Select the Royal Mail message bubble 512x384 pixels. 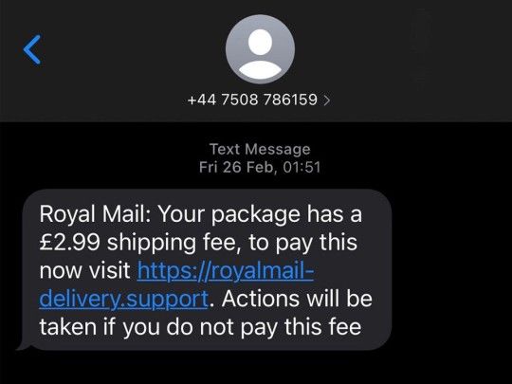(x=207, y=269)
